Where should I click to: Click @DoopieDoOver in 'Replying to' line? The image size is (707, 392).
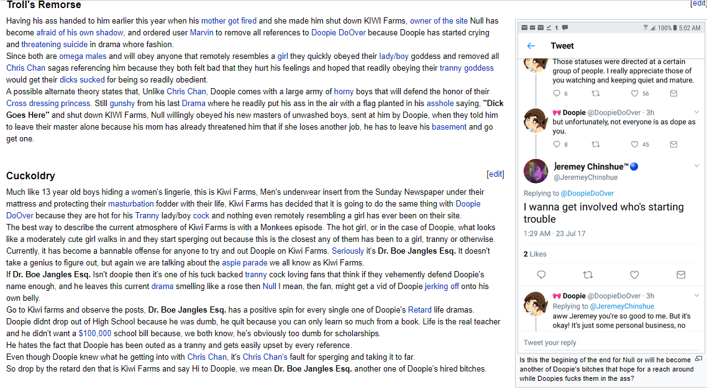[x=587, y=194]
